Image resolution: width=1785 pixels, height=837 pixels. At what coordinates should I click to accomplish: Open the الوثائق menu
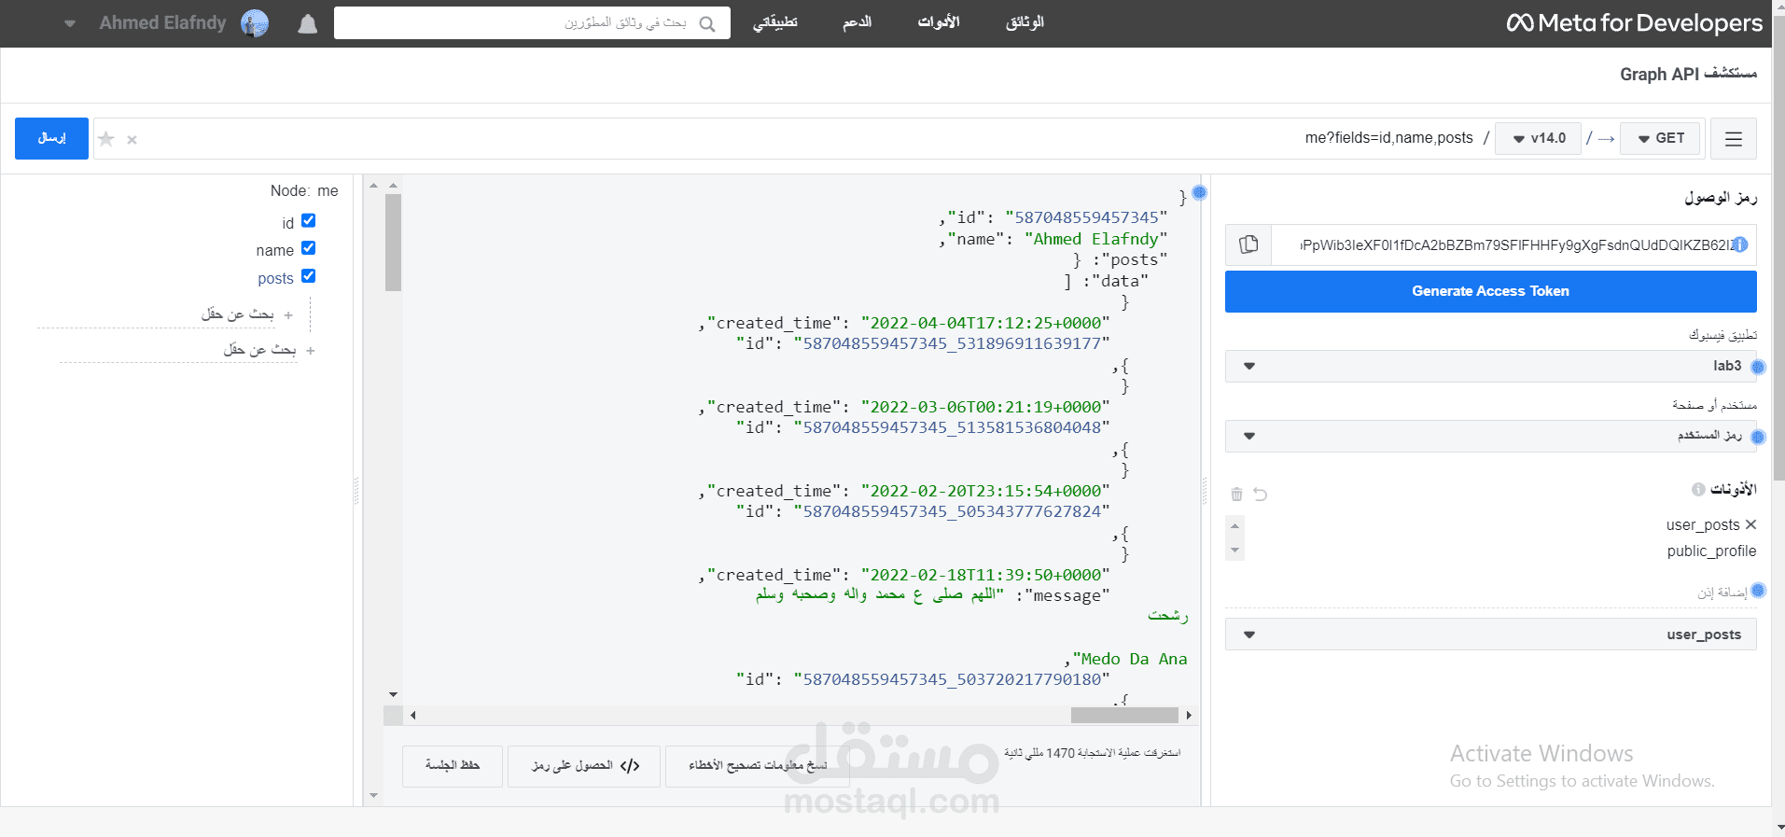(1025, 22)
